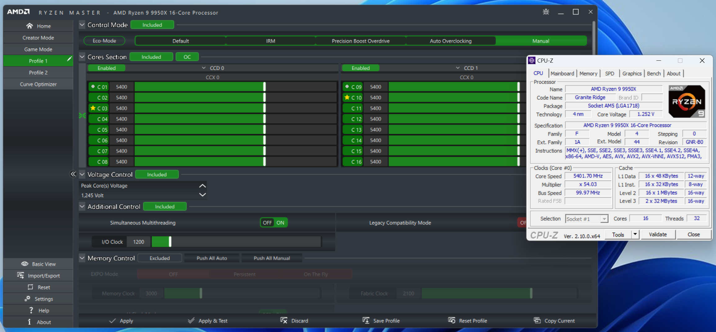Collapse the CCD 1 chevron
This screenshot has height=332, width=716.
coord(458,68)
